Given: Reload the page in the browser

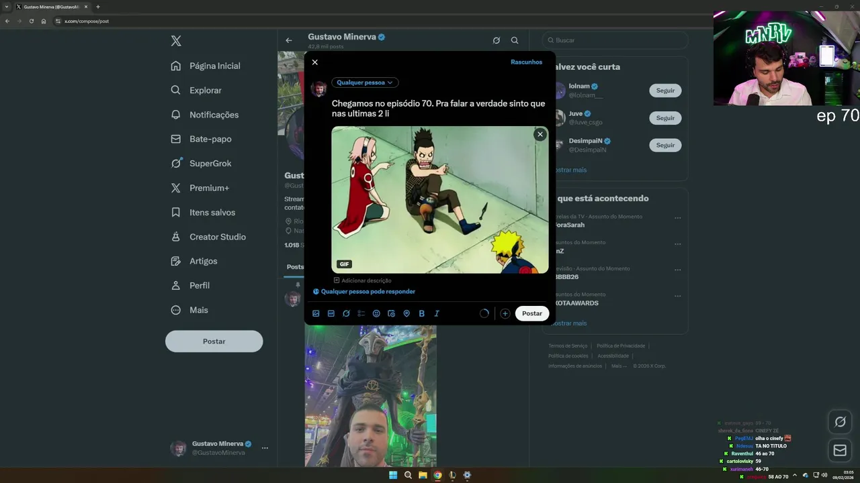Looking at the screenshot, I should [31, 21].
